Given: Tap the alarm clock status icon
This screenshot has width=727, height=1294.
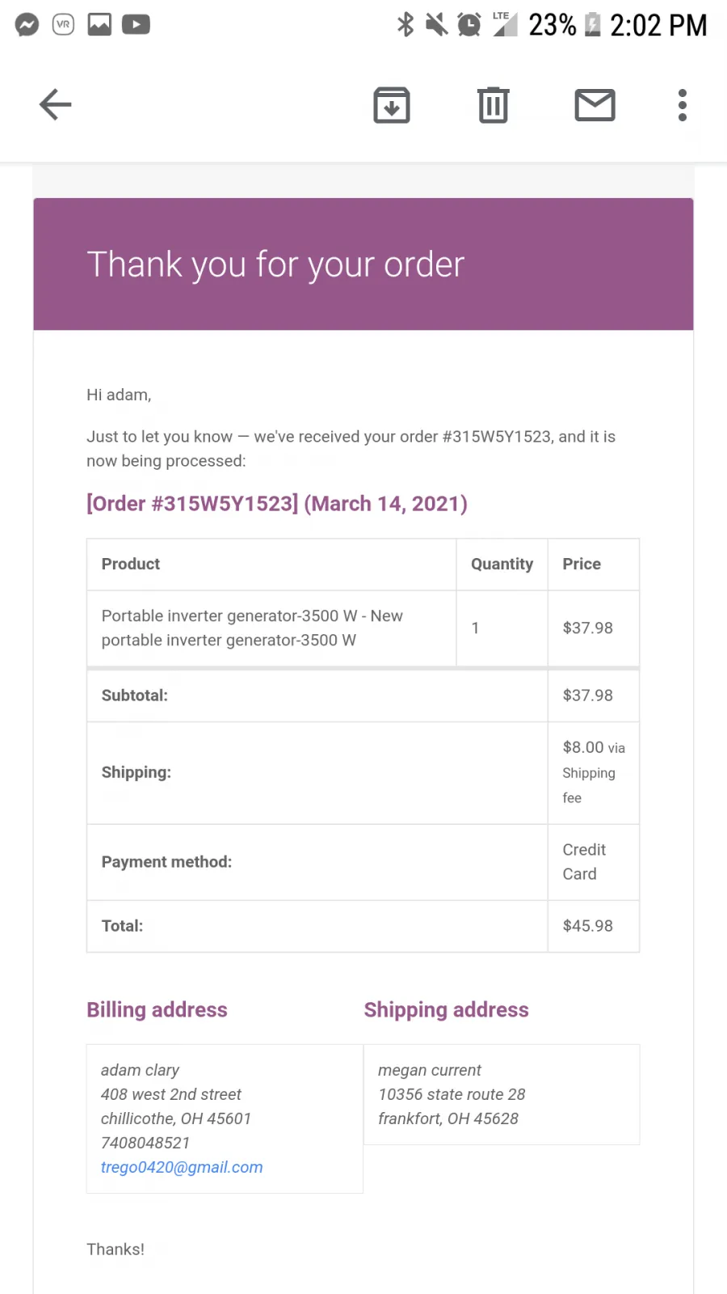Looking at the screenshot, I should pyautogui.click(x=469, y=24).
